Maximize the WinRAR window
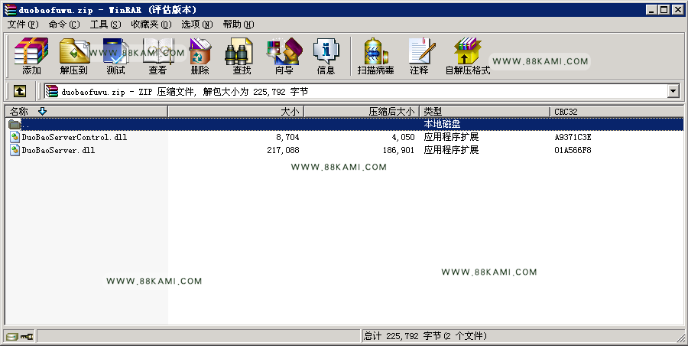The height and width of the screenshot is (346, 688). coord(664,10)
